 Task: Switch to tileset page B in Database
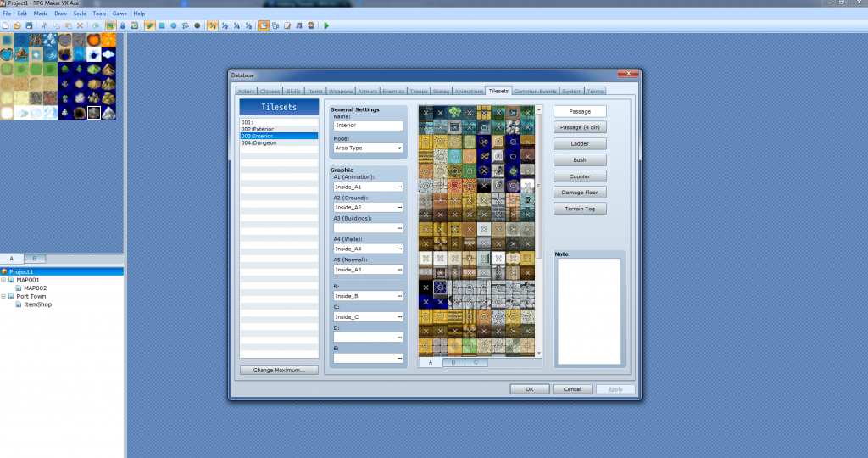(453, 362)
